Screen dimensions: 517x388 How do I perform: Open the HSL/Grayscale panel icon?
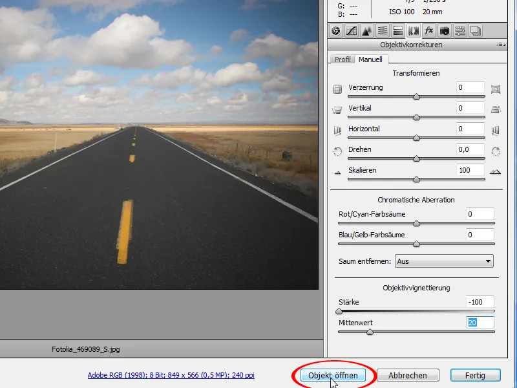(x=382, y=31)
